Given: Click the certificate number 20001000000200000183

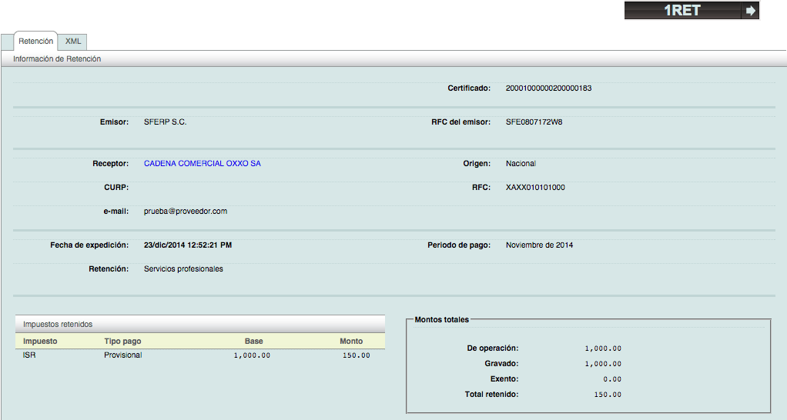Looking at the screenshot, I should click(x=548, y=88).
